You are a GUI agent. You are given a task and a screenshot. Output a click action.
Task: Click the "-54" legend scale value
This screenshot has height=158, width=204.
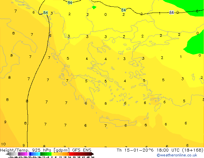(x=10, y=157)
